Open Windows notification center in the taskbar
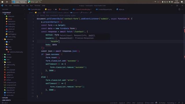Image resolution: width=185 pixels, height=104 pixels. pyautogui.click(x=182, y=2)
